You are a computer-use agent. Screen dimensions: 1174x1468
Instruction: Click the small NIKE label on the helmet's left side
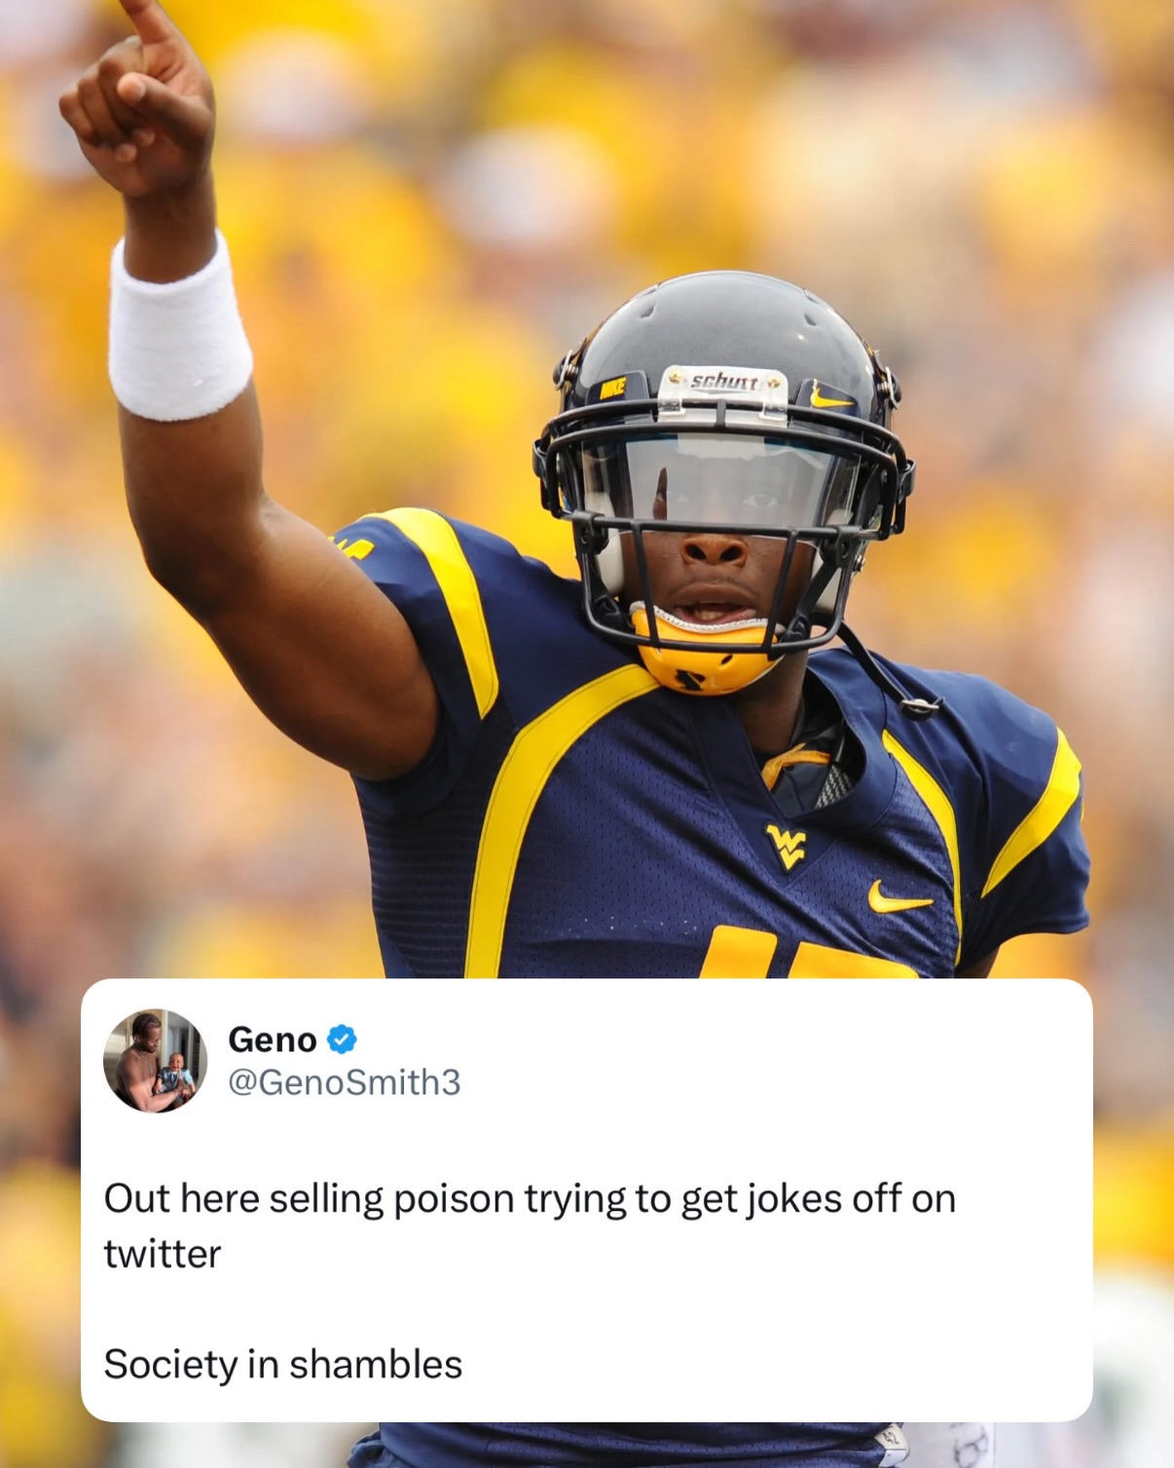click(611, 388)
